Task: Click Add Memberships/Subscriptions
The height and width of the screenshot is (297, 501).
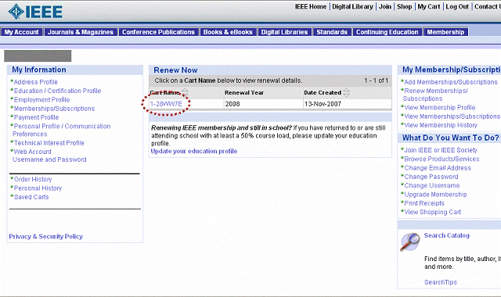Action: [x=451, y=82]
